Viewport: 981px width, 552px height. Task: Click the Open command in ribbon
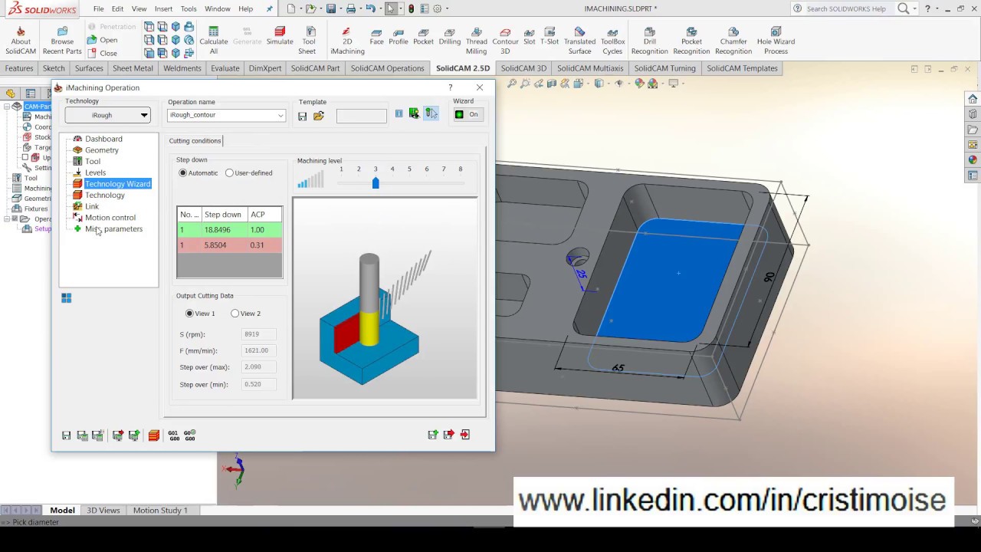pyautogui.click(x=102, y=40)
